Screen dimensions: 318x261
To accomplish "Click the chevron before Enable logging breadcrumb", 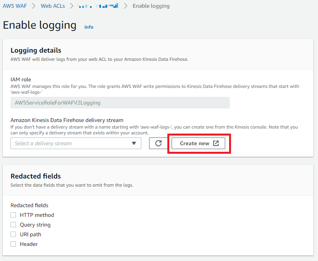I will pyautogui.click(x=125, y=6).
